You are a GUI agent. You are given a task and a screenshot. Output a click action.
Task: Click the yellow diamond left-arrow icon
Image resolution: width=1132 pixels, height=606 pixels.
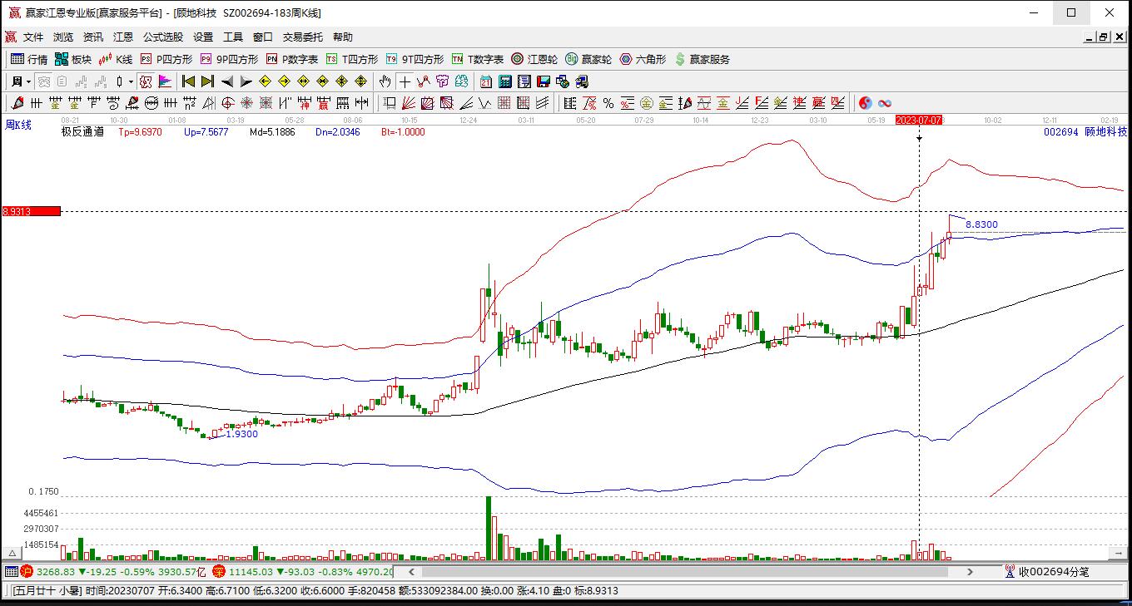pyautogui.click(x=265, y=81)
